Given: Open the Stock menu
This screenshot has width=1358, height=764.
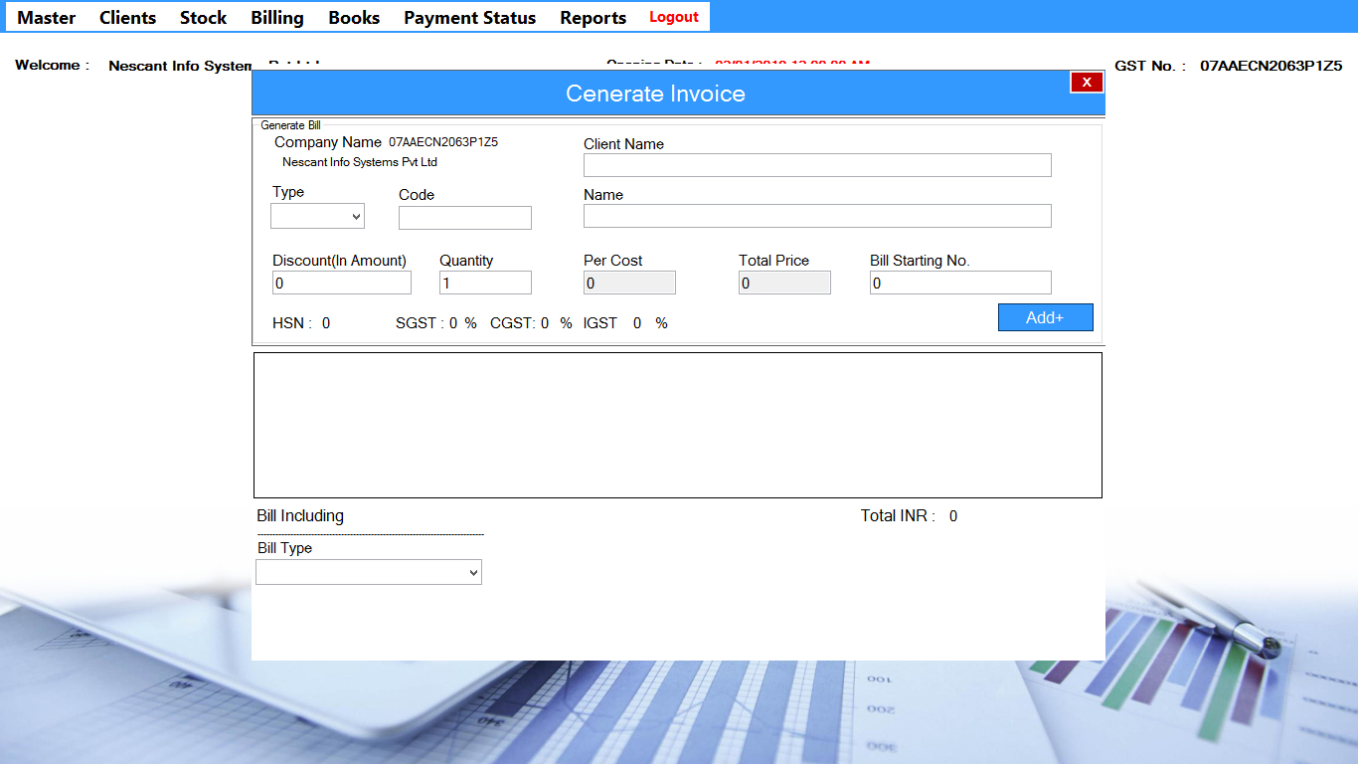Looking at the screenshot, I should coord(203,17).
